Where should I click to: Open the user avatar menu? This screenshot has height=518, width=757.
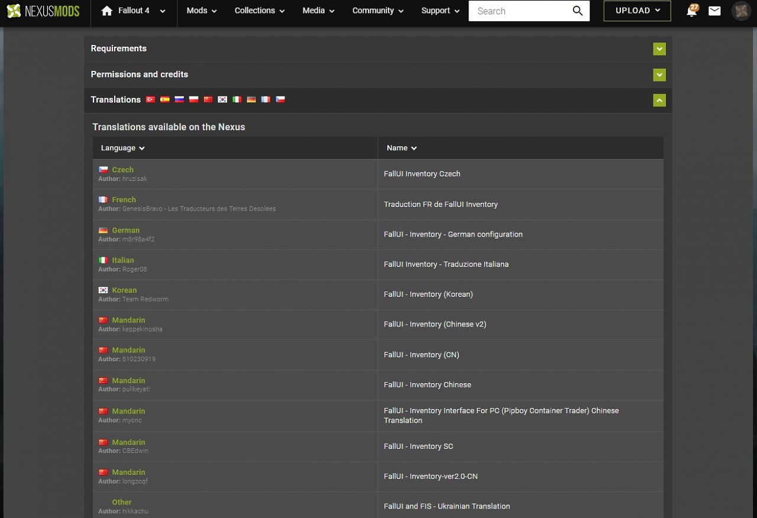pos(741,11)
